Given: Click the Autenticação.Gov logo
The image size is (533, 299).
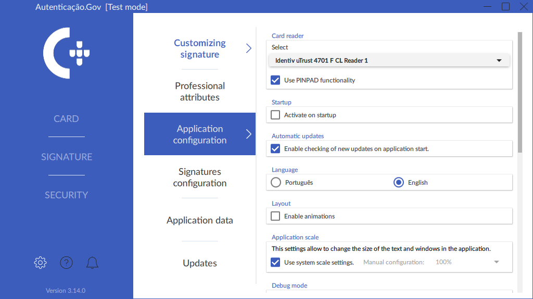Looking at the screenshot, I should 67,53.
